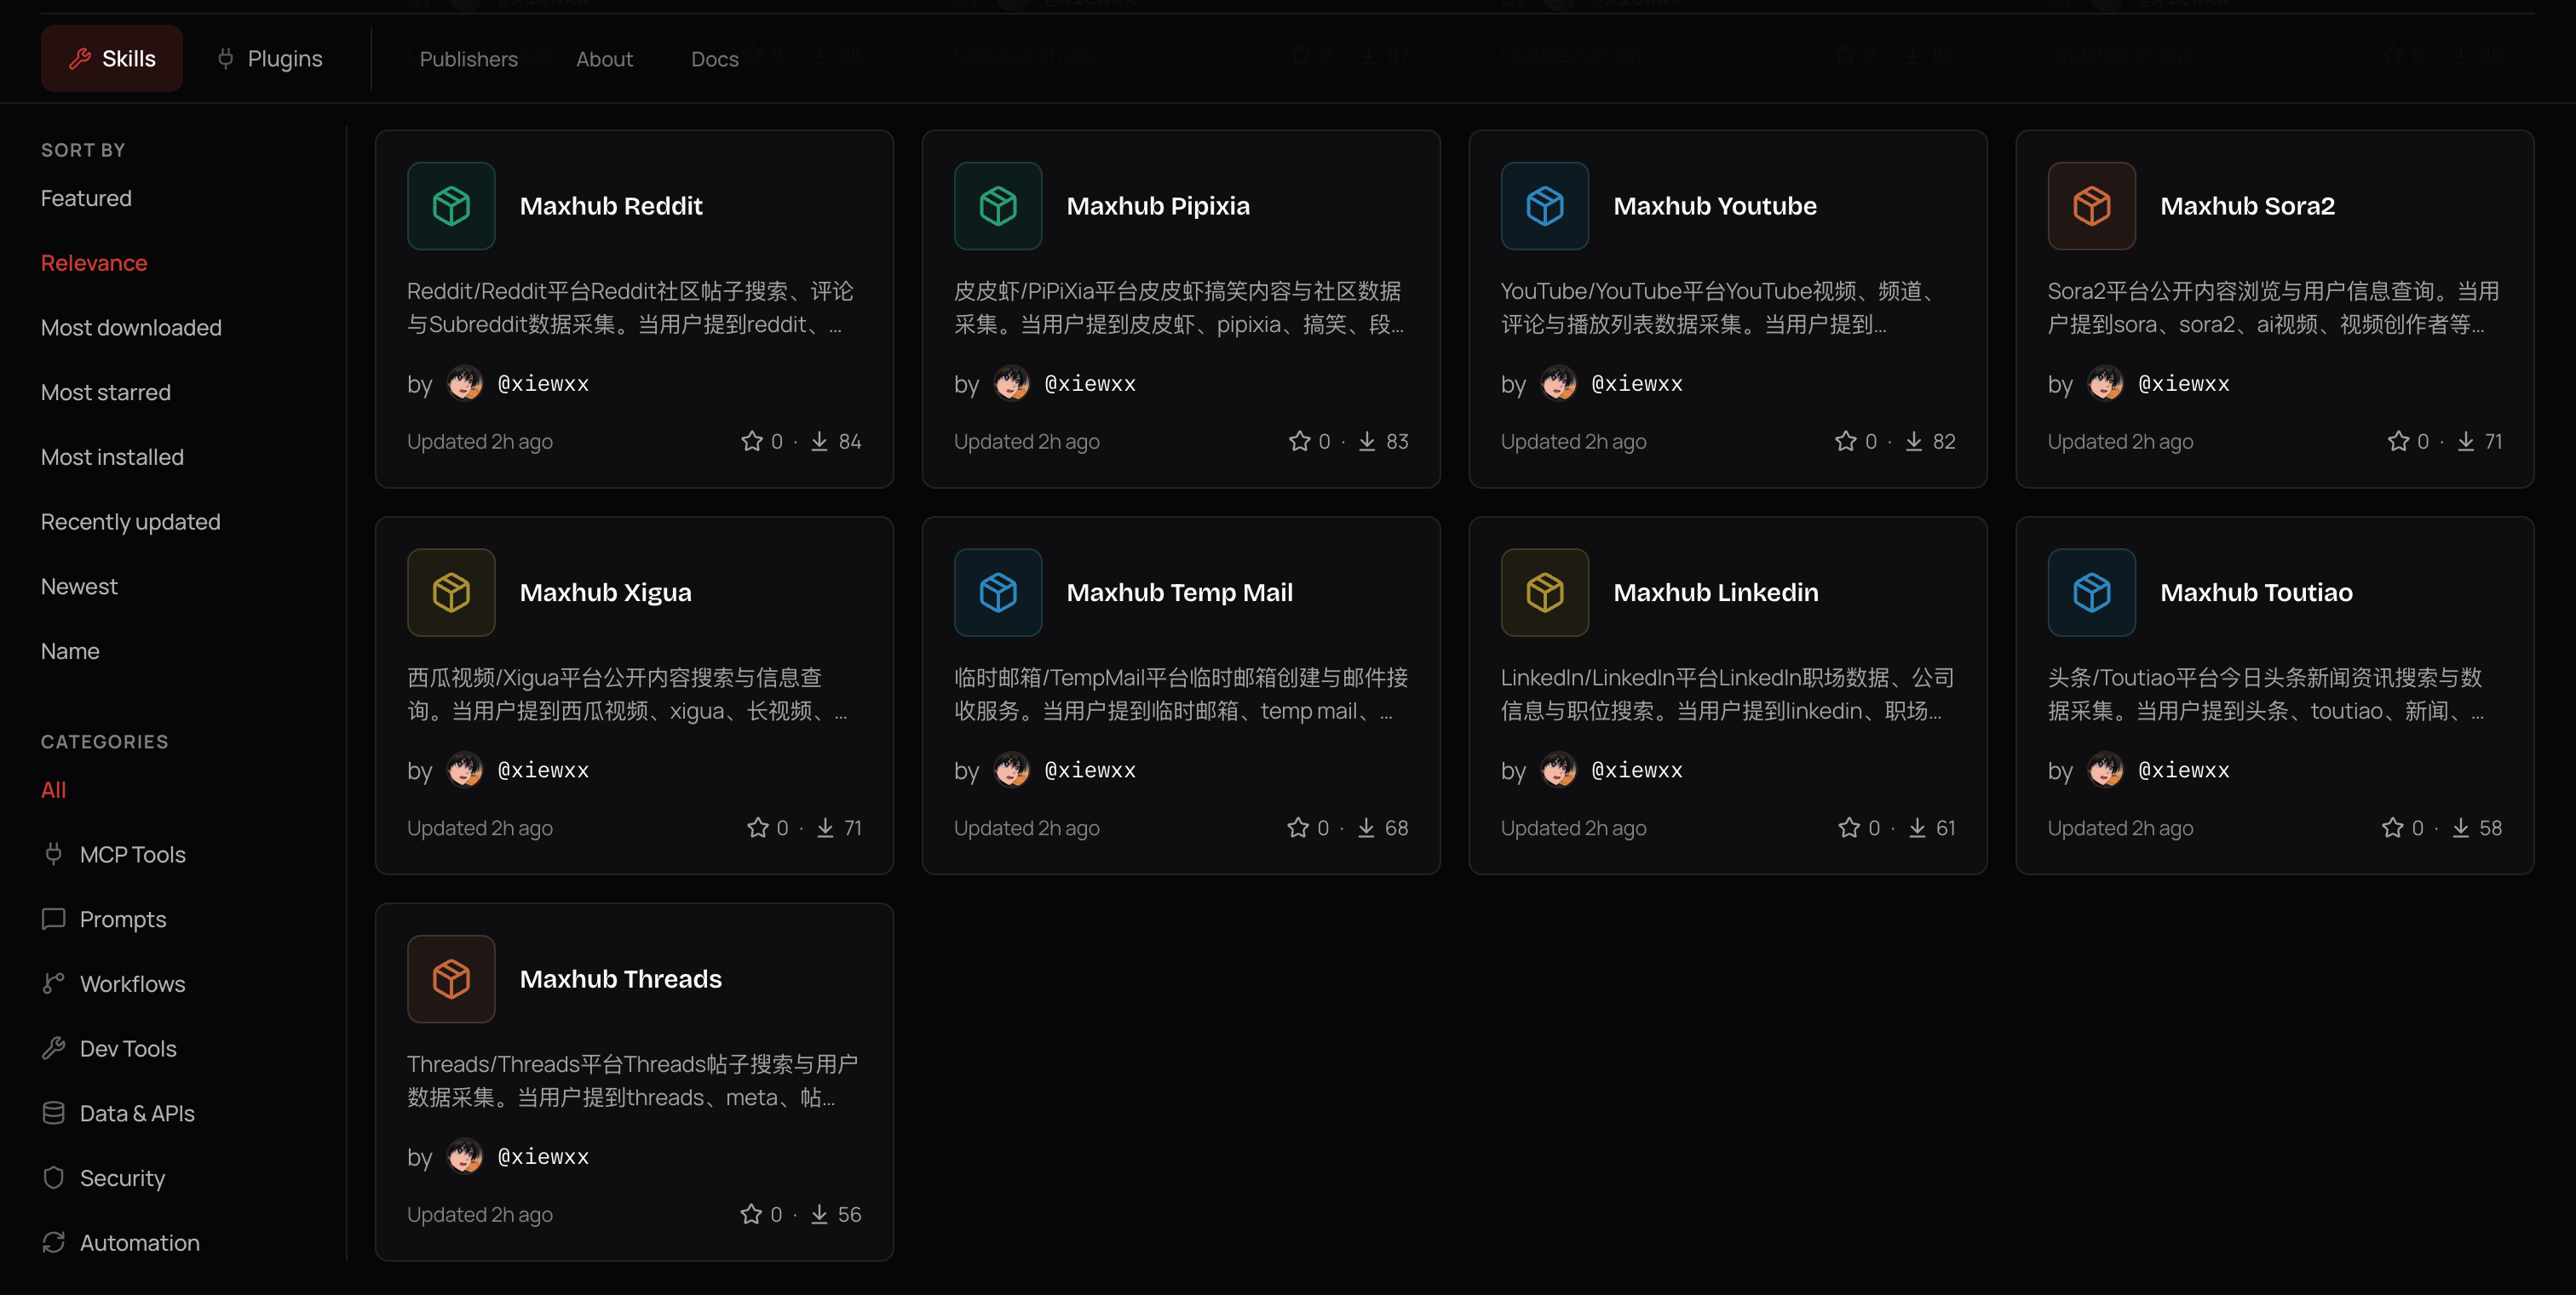Screen dimensions: 2576x1295
Task: Click the Maxhub Xigua cube icon
Action: click(451, 593)
